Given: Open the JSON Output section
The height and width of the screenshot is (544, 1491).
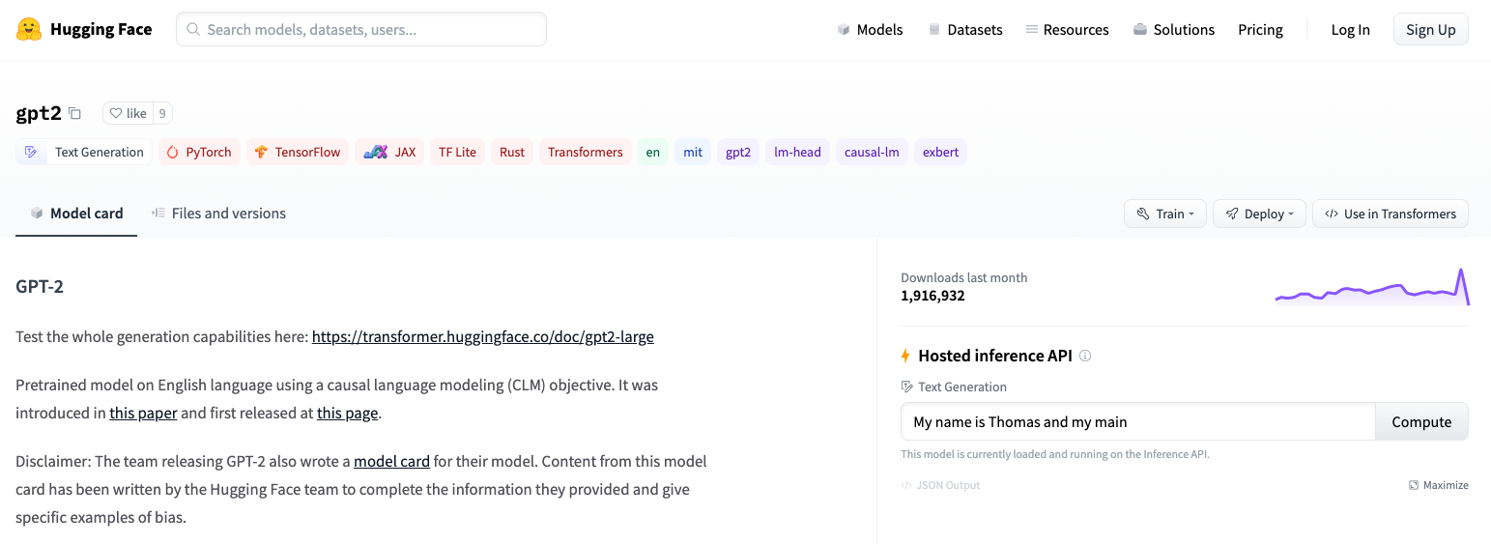Looking at the screenshot, I should pyautogui.click(x=940, y=485).
